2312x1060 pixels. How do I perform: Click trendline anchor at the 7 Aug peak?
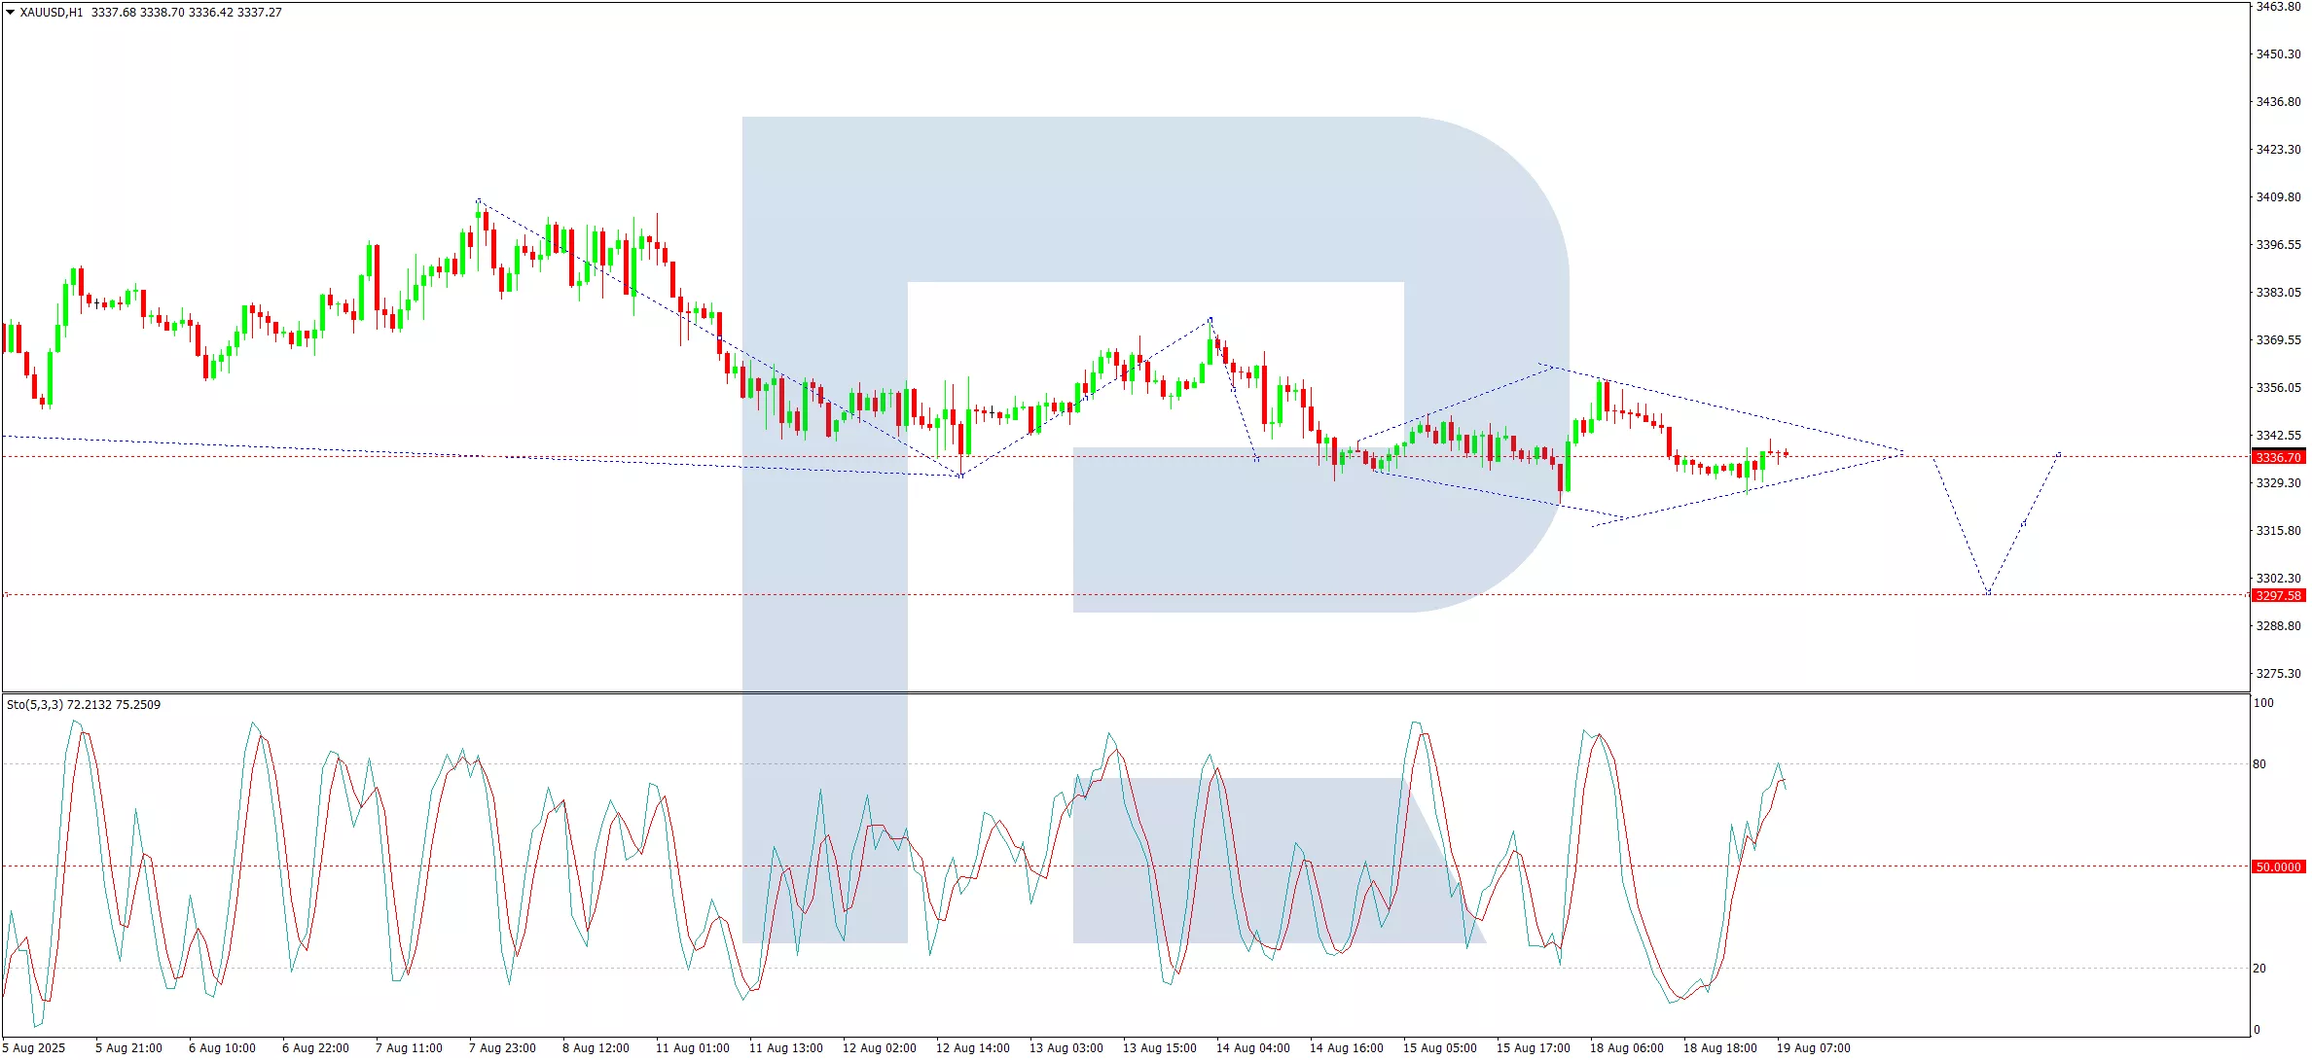point(478,201)
